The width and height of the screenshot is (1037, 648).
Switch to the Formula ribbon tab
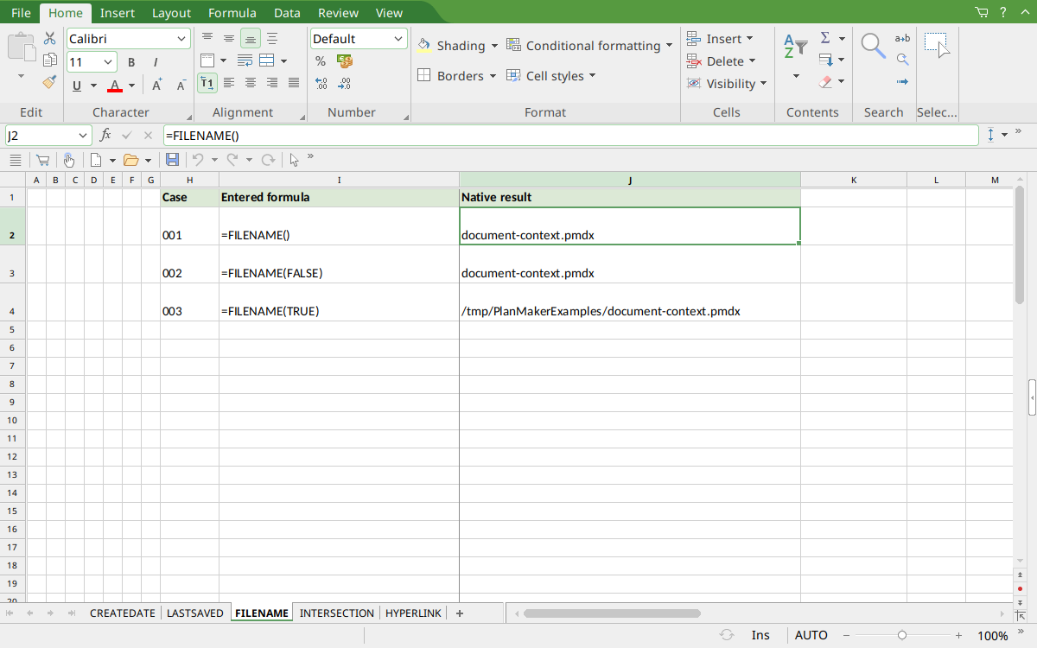[232, 13]
